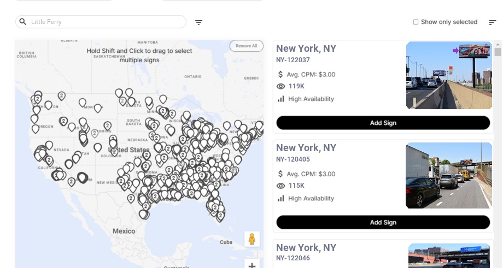The height and width of the screenshot is (268, 503).
Task: Click the dollar icon on NY-122037
Action: (280, 74)
